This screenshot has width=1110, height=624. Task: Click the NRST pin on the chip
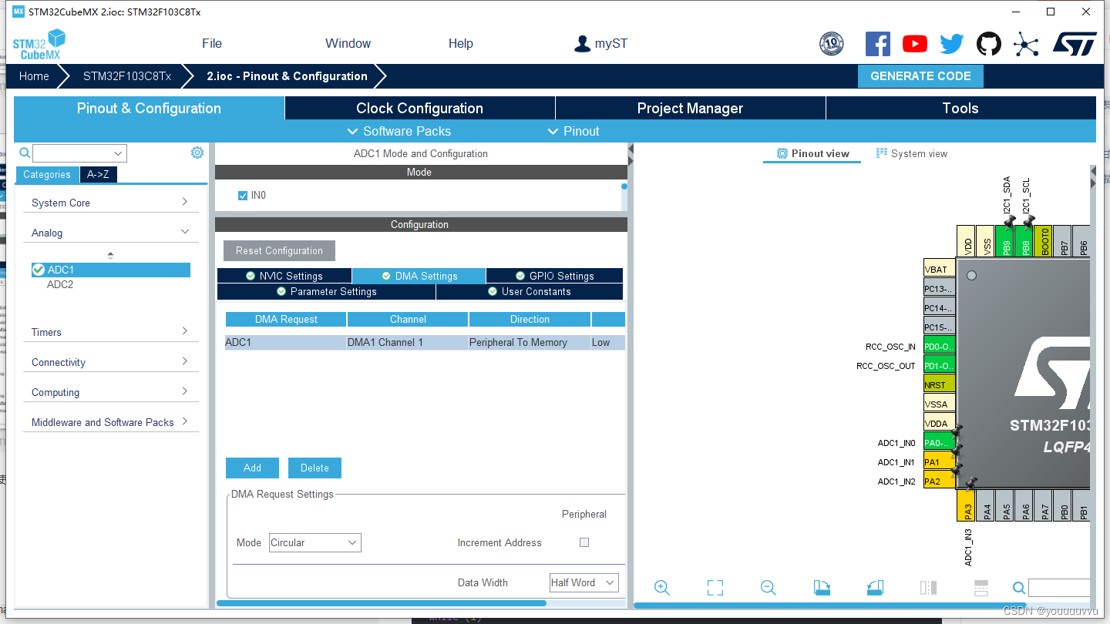tap(939, 385)
